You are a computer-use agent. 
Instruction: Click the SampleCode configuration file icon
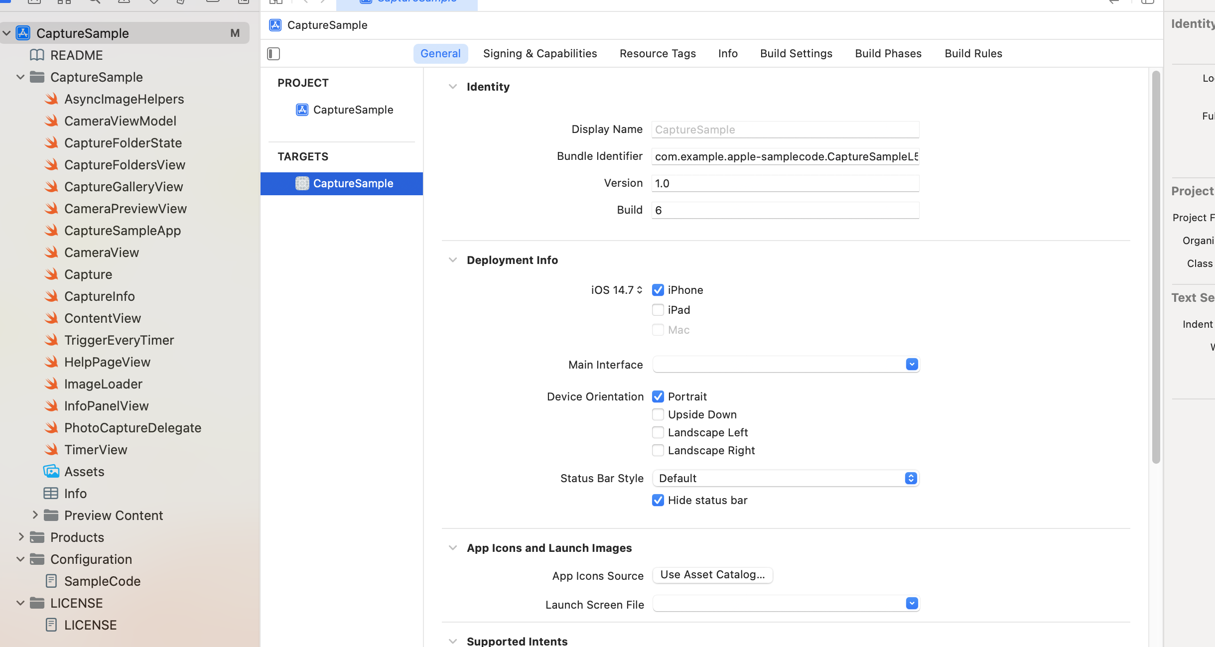click(x=51, y=581)
